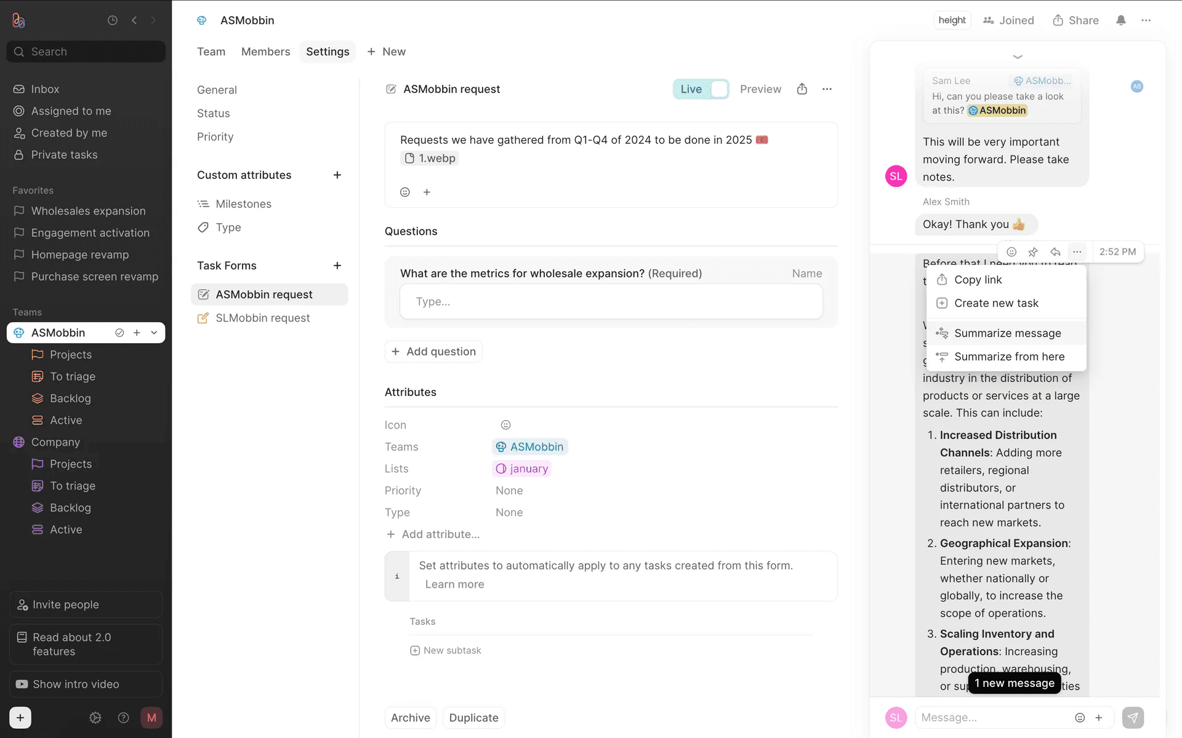Click the wholesale metrics answer field
This screenshot has height=738, width=1182.
click(x=611, y=302)
